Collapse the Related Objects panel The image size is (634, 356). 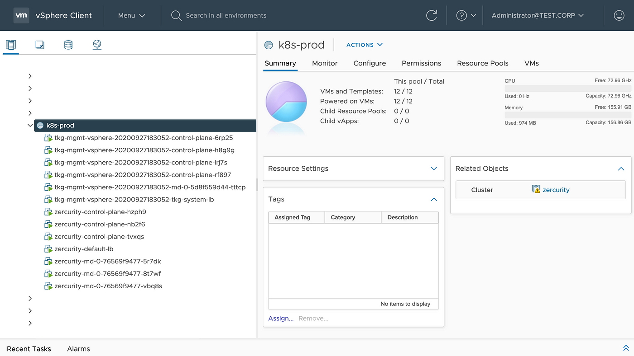(621, 169)
